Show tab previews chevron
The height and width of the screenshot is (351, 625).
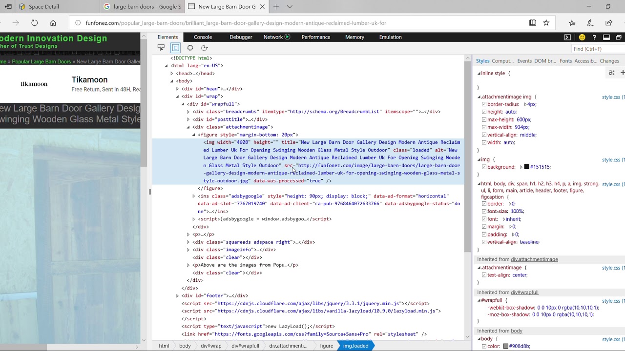click(290, 7)
